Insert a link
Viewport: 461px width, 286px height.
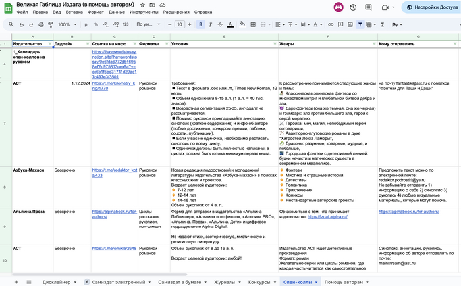click(x=331, y=25)
